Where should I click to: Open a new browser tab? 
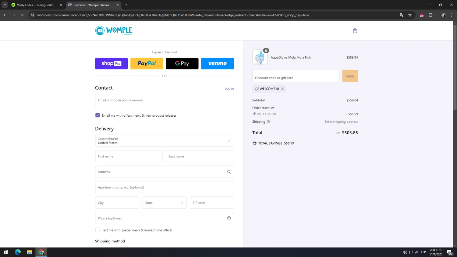126,5
